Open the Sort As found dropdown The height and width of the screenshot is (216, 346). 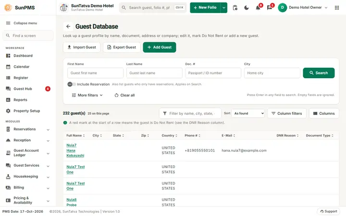pos(248,113)
